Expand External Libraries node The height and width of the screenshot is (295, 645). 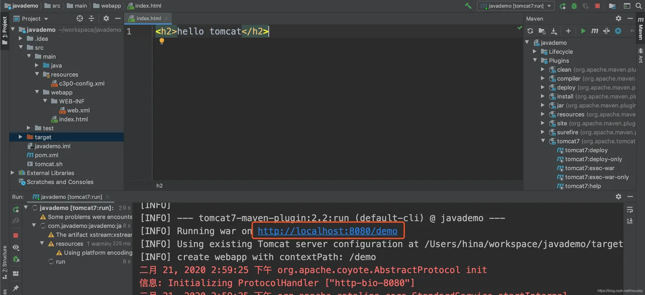pos(13,173)
